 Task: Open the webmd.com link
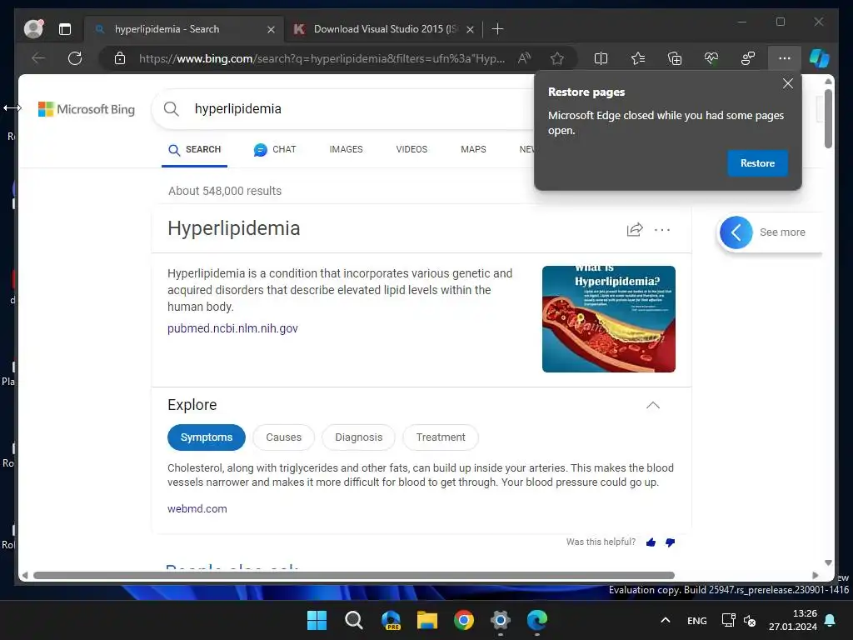click(x=197, y=509)
